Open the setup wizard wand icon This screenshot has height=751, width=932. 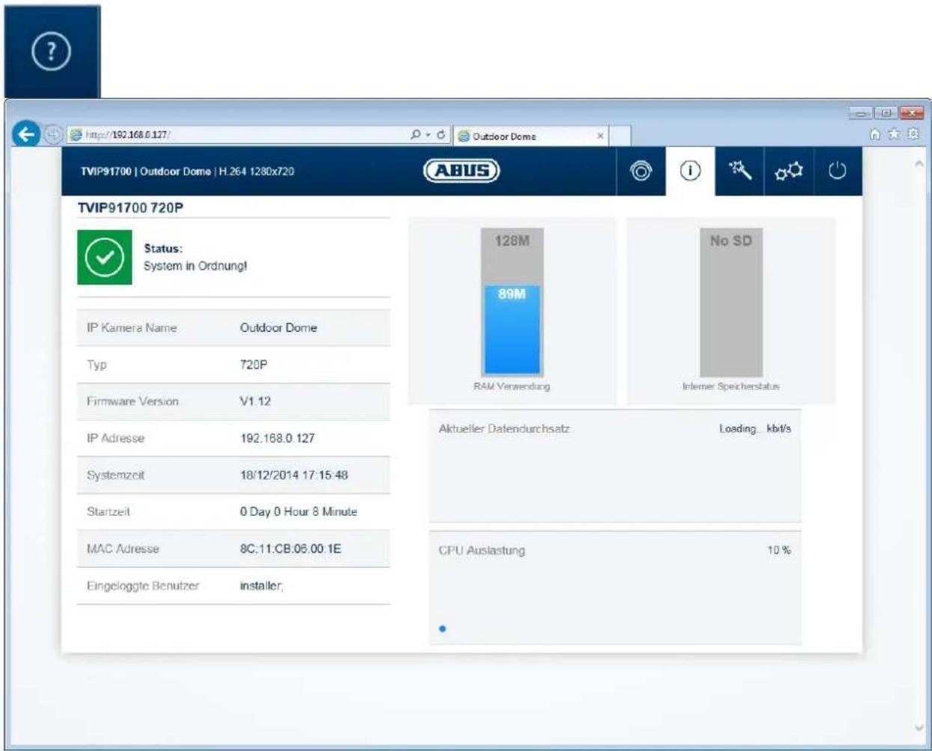click(740, 171)
